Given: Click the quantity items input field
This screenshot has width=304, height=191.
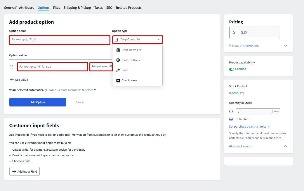Looking at the screenshot, I should point(258,112).
